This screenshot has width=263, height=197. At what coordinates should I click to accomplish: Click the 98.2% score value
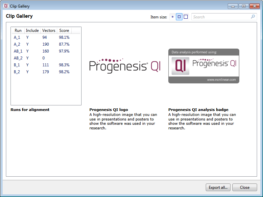pos(64,72)
